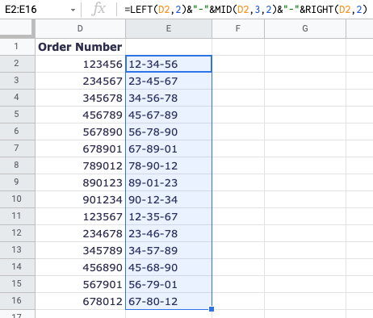Click cell showing 34-56-78
373x318 pixels.
point(169,98)
